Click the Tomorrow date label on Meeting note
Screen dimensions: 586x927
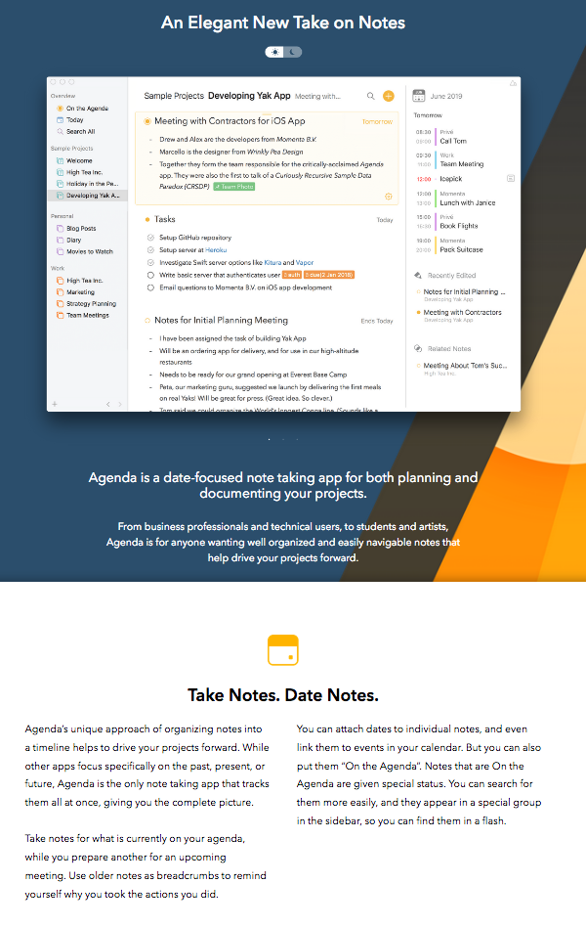(x=377, y=122)
